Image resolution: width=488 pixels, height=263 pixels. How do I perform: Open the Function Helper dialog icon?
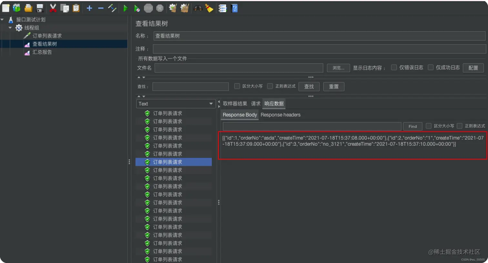coord(222,8)
